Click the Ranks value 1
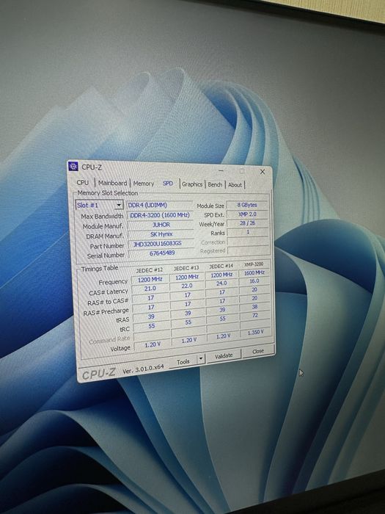This screenshot has width=385, height=514. 248,232
